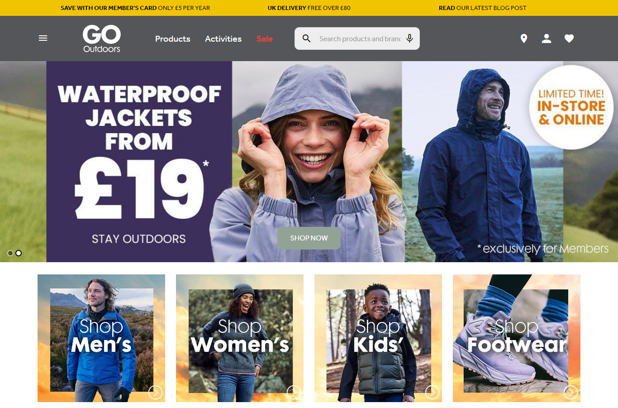Click the GO Outdoors logo
The width and height of the screenshot is (618, 408).
102,39
